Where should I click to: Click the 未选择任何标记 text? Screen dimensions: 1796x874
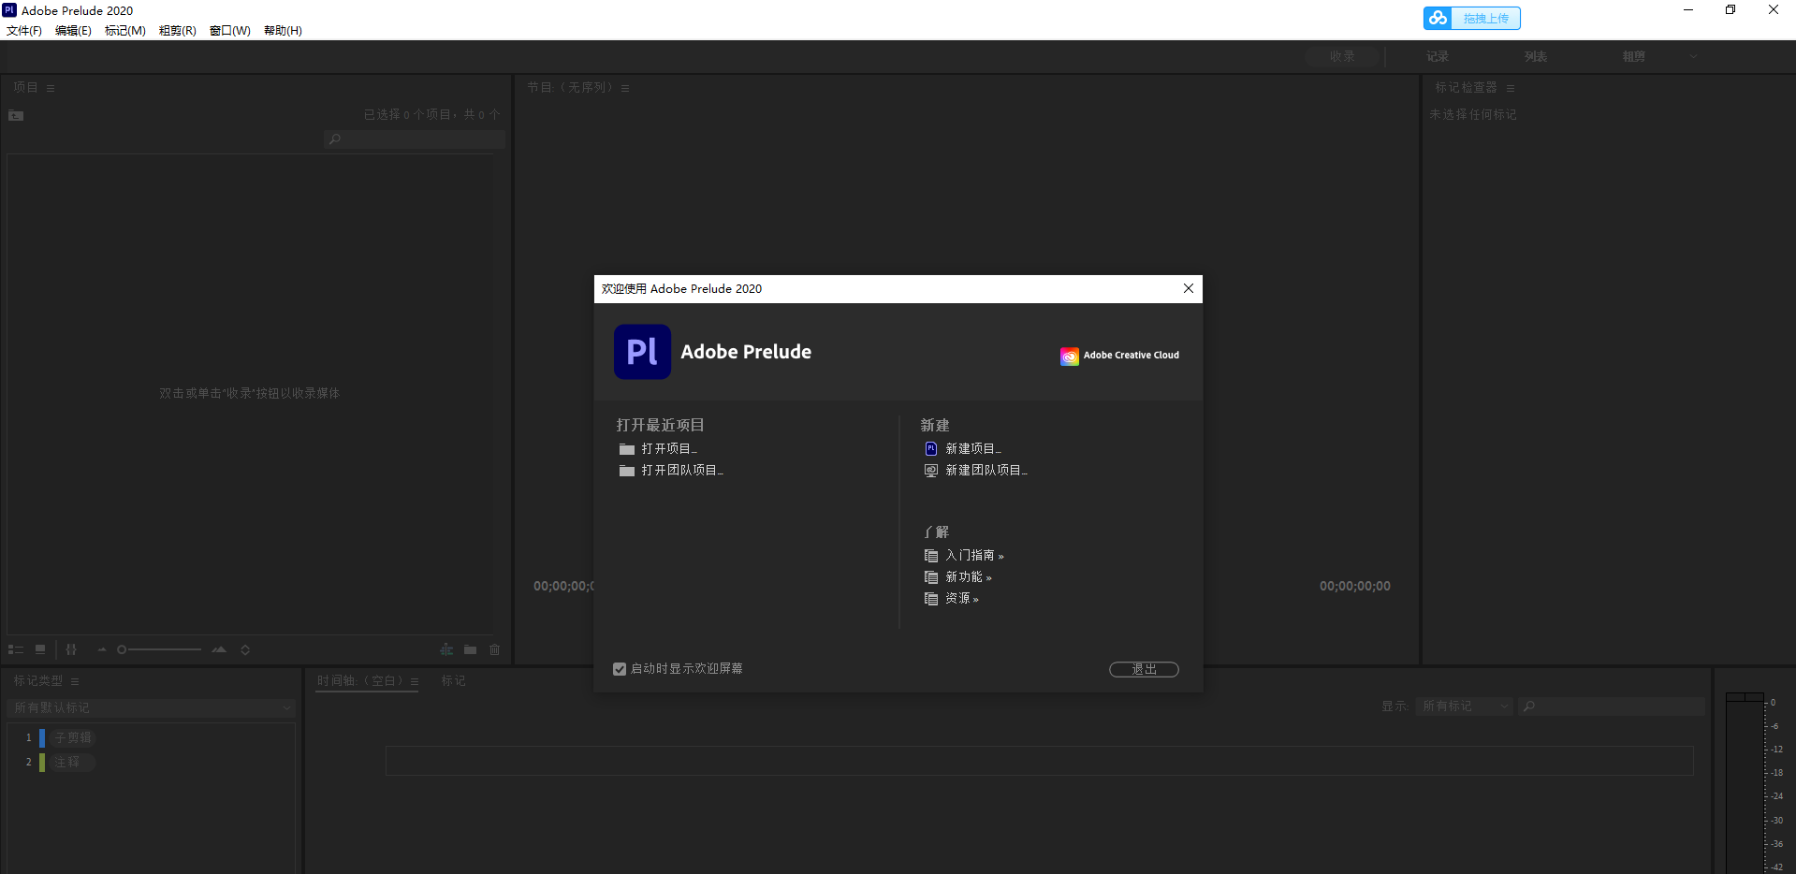(x=1473, y=115)
